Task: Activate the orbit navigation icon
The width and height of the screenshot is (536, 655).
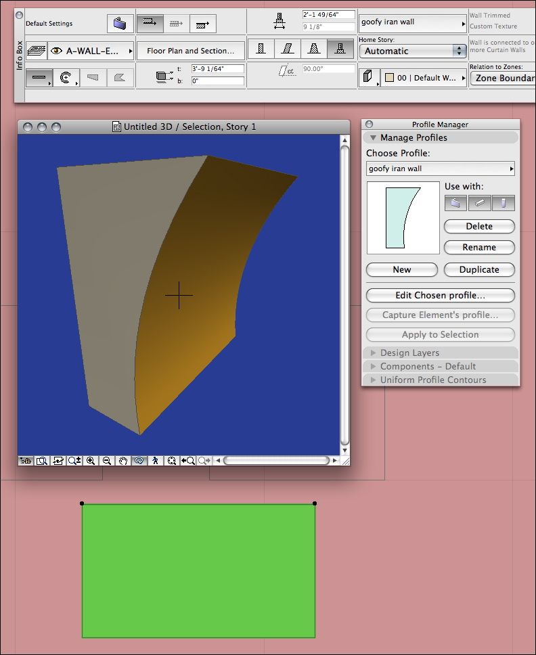Action: pyautogui.click(x=139, y=461)
